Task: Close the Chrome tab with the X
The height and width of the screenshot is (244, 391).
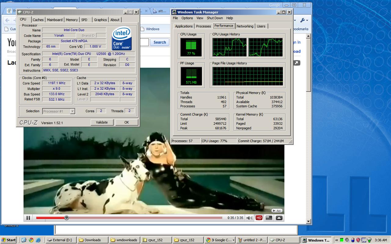Action: point(146,11)
